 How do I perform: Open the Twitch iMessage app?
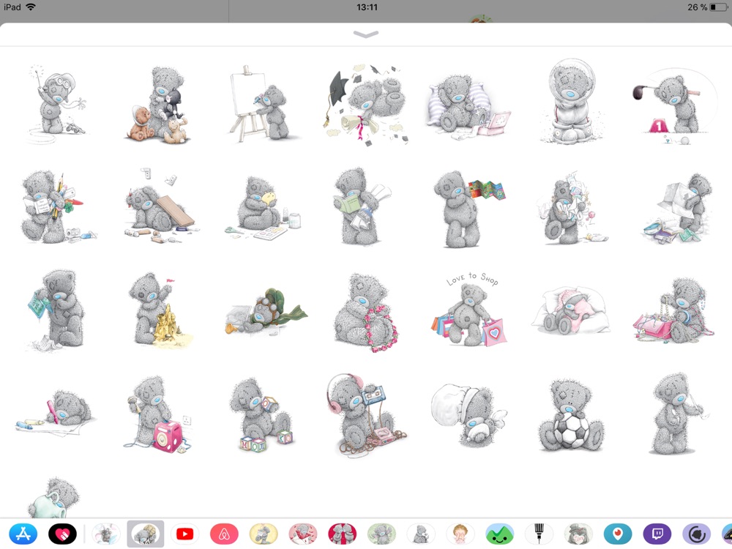pyautogui.click(x=657, y=534)
